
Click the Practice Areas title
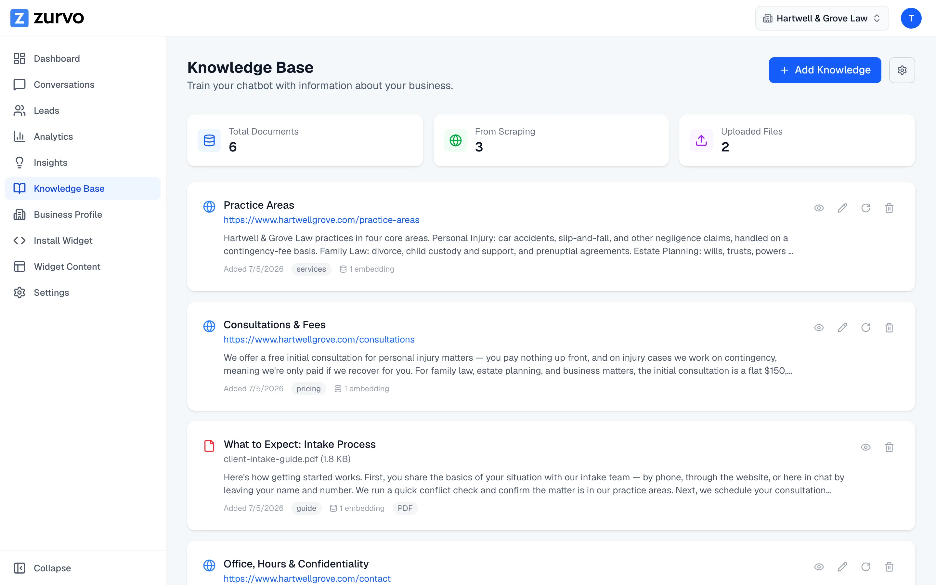[x=259, y=205]
